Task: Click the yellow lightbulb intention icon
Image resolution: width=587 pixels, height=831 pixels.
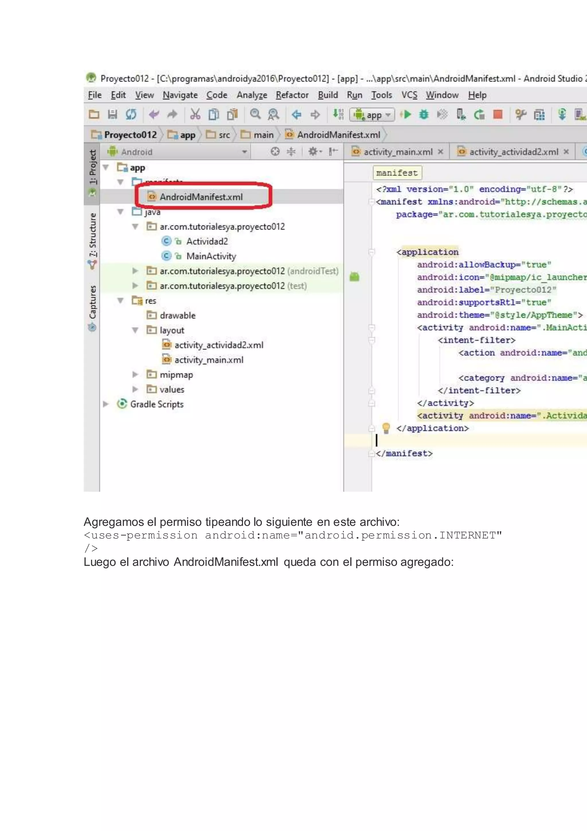Action: [386, 428]
